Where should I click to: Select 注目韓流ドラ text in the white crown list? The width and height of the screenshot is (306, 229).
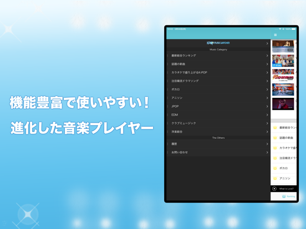point(288,158)
